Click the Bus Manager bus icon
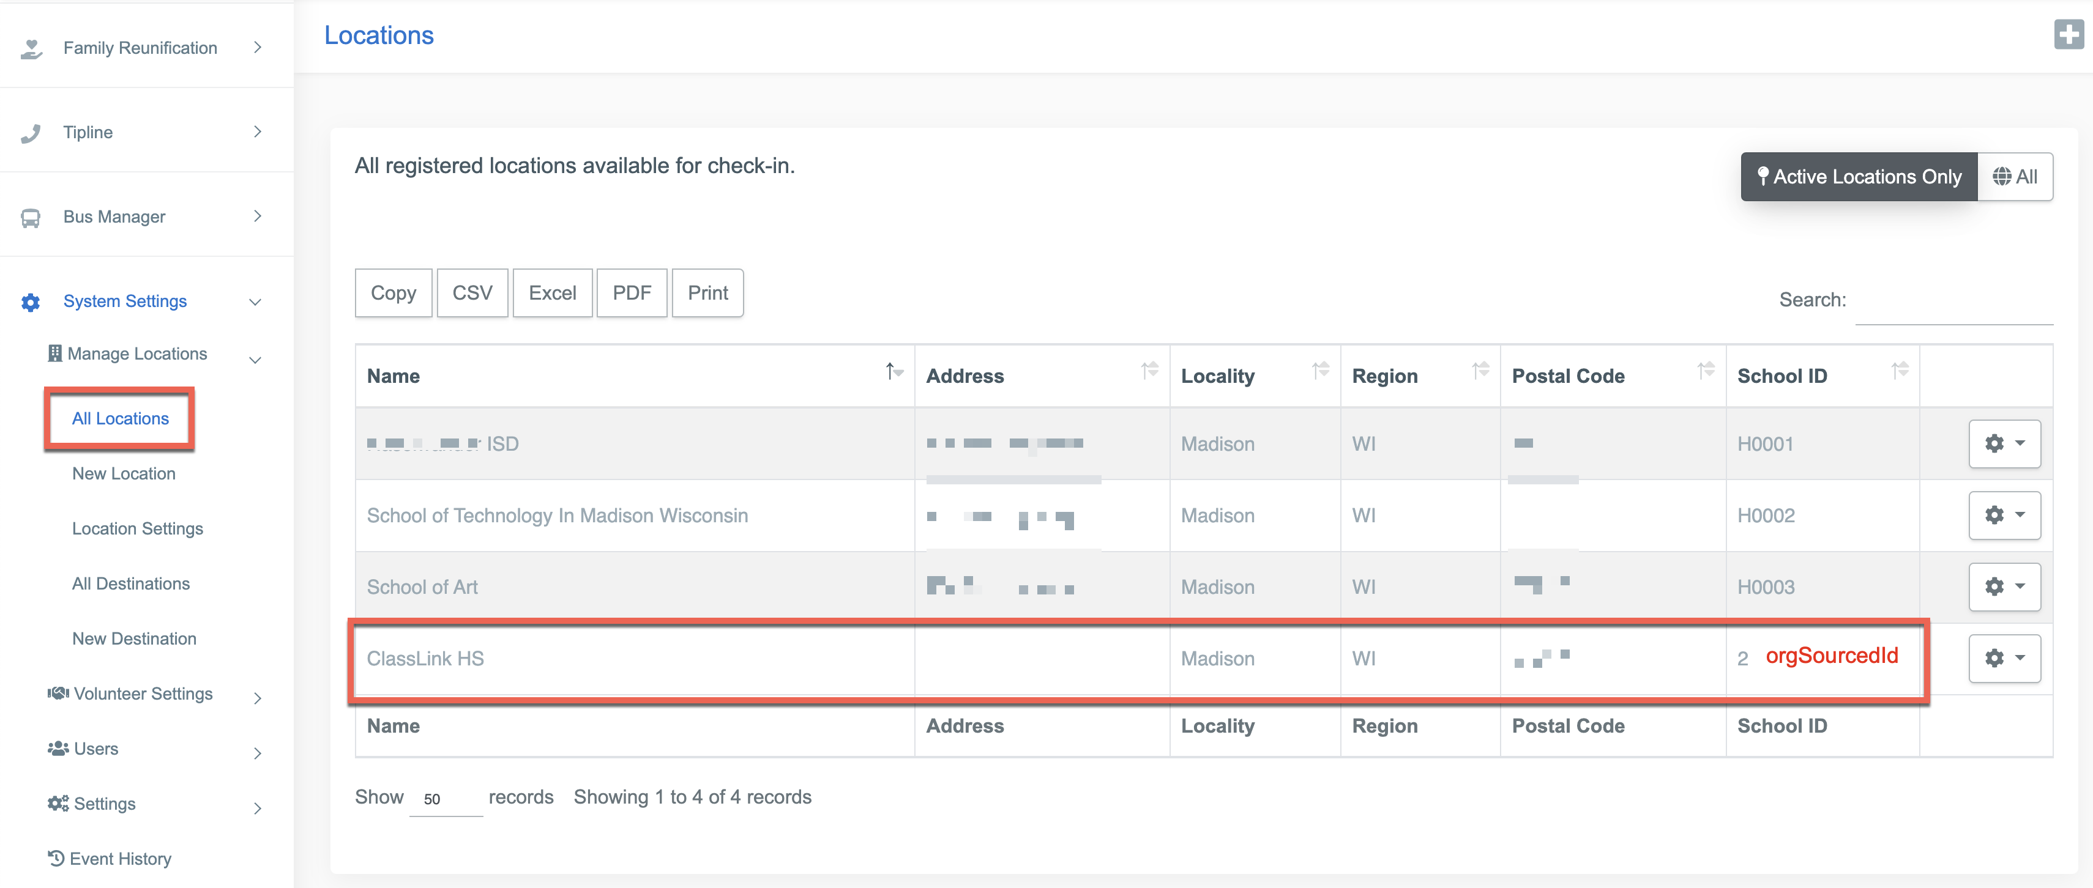 click(31, 218)
